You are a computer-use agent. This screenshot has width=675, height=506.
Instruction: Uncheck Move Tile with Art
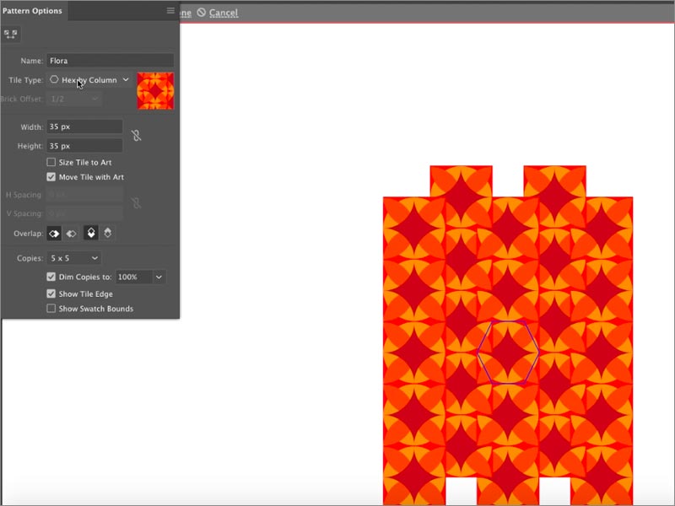coord(51,177)
